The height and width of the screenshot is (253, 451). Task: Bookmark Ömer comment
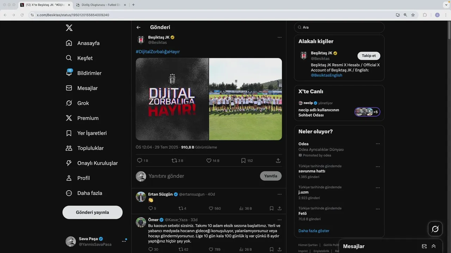coord(272,249)
